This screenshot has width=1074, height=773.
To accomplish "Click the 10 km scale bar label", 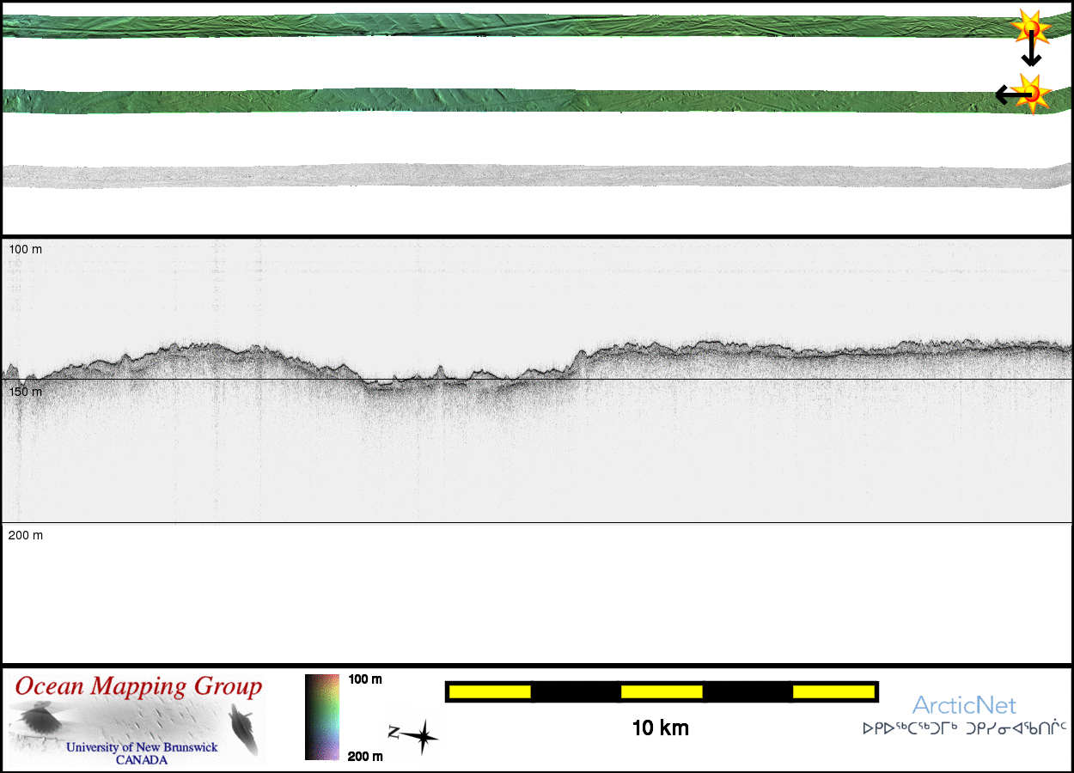I will pos(660,728).
